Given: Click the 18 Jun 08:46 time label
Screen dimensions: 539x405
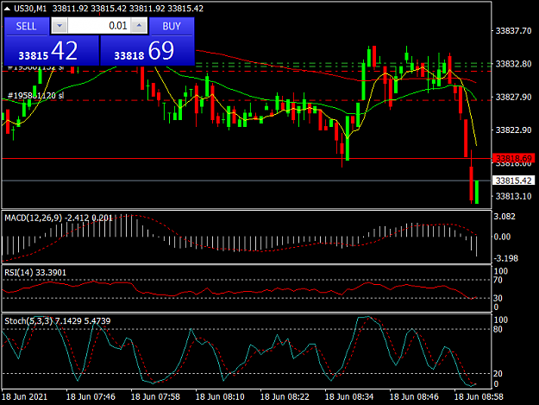Looking at the screenshot, I should point(414,396).
